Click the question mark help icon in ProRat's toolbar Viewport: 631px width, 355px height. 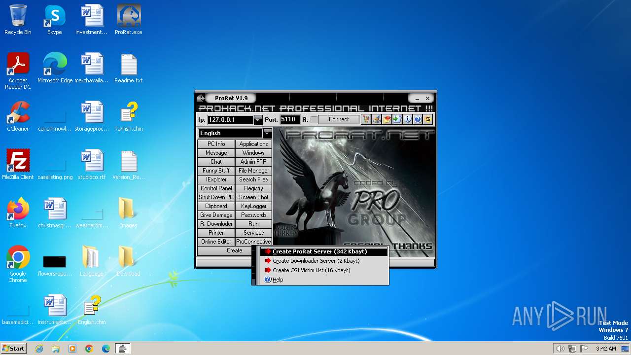click(418, 119)
